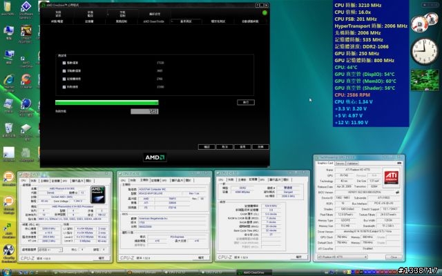Click the BIOS save icon in GPU-Z
This screenshot has width=442, height=276.
(398, 193)
